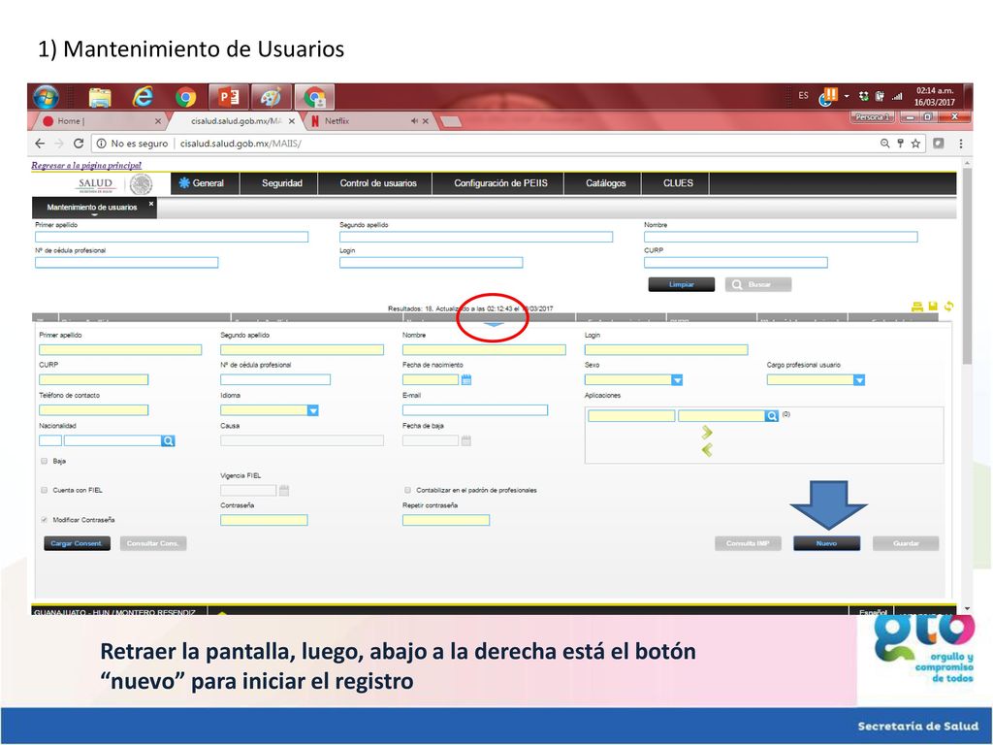Open the pinned Google Chrome taskbar icon
Viewport: 993px width, 745px height.
pyautogui.click(x=185, y=97)
